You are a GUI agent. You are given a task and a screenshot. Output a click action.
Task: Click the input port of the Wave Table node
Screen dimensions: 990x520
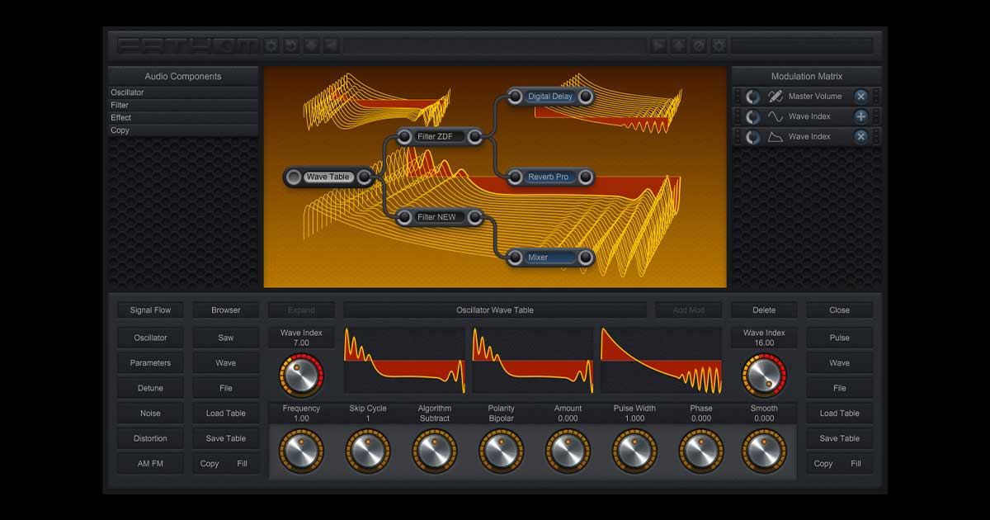[294, 177]
